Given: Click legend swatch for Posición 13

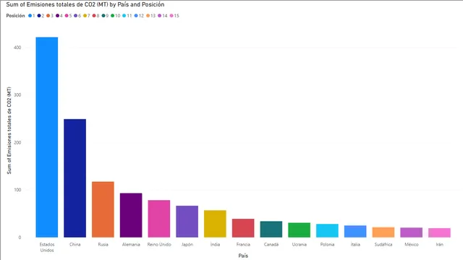Looking at the screenshot, I should (148, 16).
